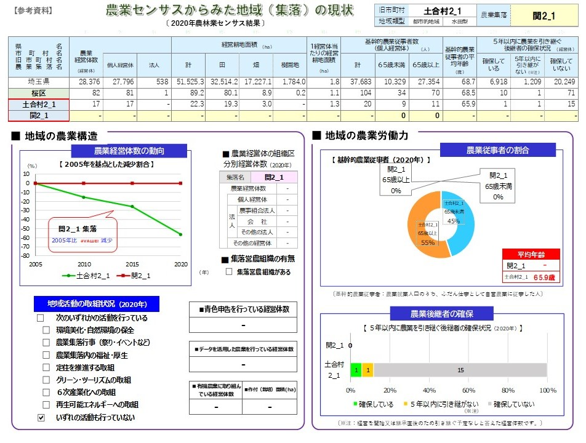Check the 再生可能エネルギーへの取組 checkbox
Viewport: 586px width, 443px height.
(x=46, y=404)
